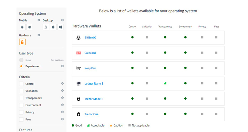The image size is (248, 132).
Task: Open the Trezor Model T wallet link
Action: pyautogui.click(x=94, y=99)
